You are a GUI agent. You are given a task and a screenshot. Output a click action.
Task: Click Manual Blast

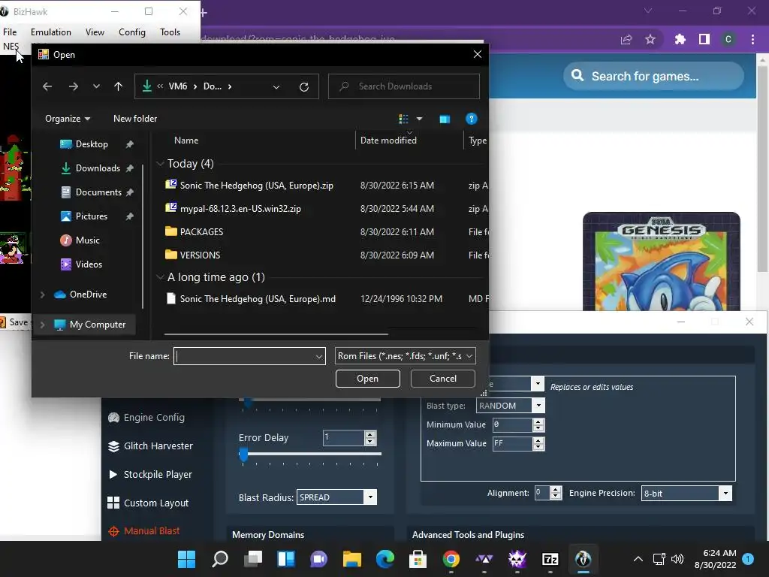[x=143, y=531]
